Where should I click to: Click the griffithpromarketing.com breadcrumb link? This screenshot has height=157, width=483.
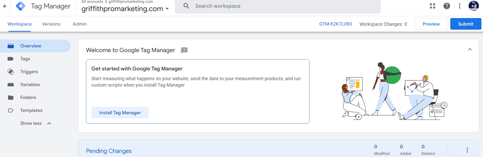[131, 2]
